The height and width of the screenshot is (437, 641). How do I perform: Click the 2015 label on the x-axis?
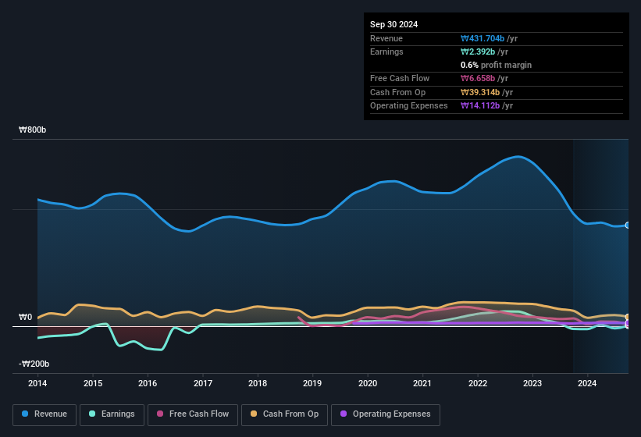point(93,383)
